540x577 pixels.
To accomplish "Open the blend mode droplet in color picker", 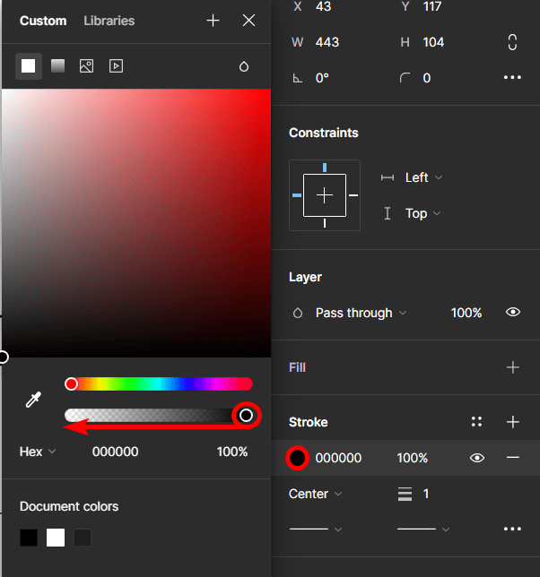I will 244,66.
